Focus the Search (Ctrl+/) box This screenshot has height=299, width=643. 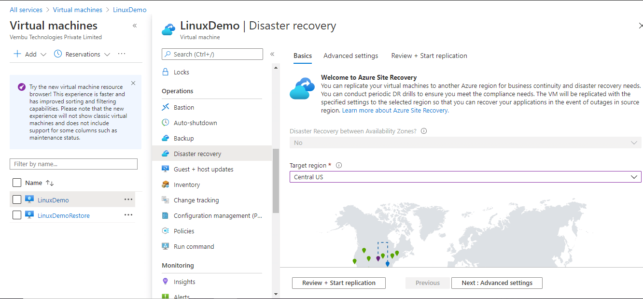pos(212,54)
